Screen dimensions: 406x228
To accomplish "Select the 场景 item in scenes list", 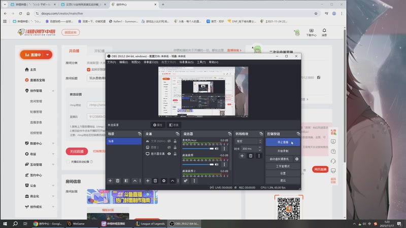I will (124, 141).
